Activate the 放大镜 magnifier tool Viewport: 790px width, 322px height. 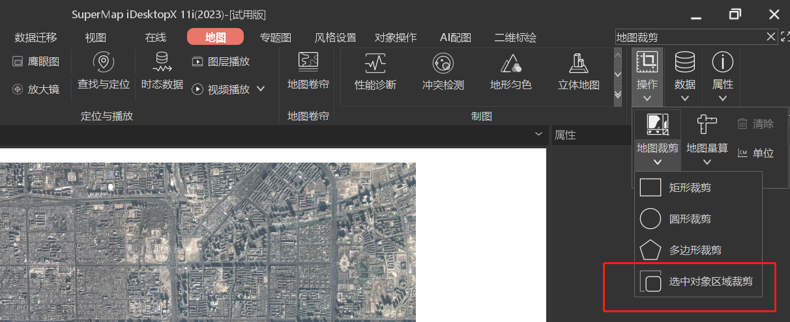[36, 89]
